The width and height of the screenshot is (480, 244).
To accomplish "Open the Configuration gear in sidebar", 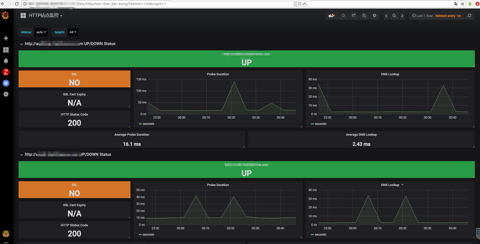I will [x=6, y=94].
